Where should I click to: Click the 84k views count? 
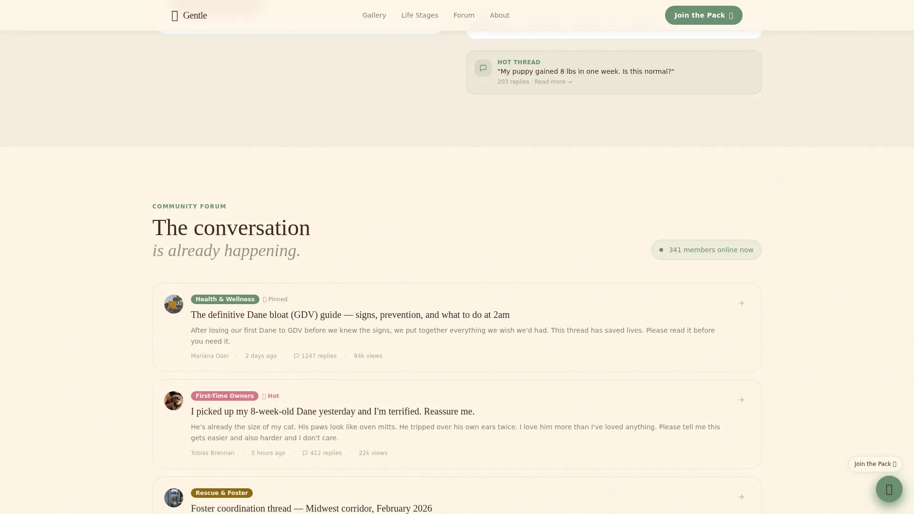[368, 356]
